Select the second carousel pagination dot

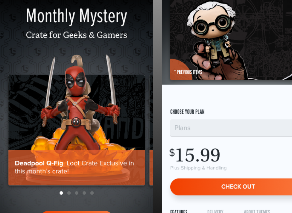click(x=69, y=193)
